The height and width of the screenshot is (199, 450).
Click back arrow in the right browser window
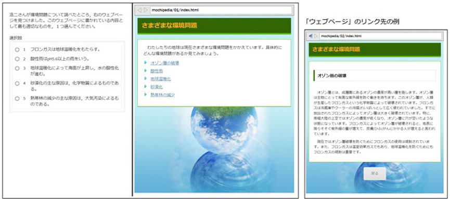(311, 36)
